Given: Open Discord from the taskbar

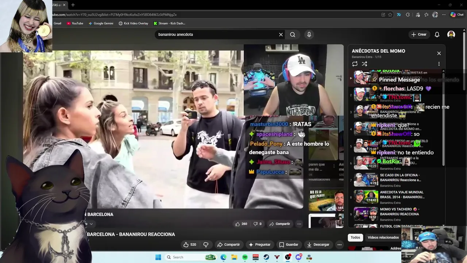Looking at the screenshot, I should tap(298, 257).
